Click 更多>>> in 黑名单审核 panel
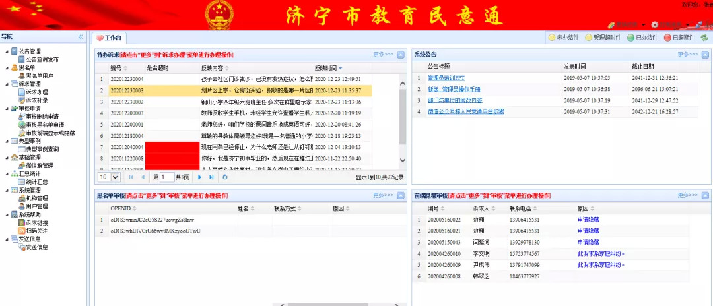Viewport: 713px width, 306px height. tap(384, 195)
